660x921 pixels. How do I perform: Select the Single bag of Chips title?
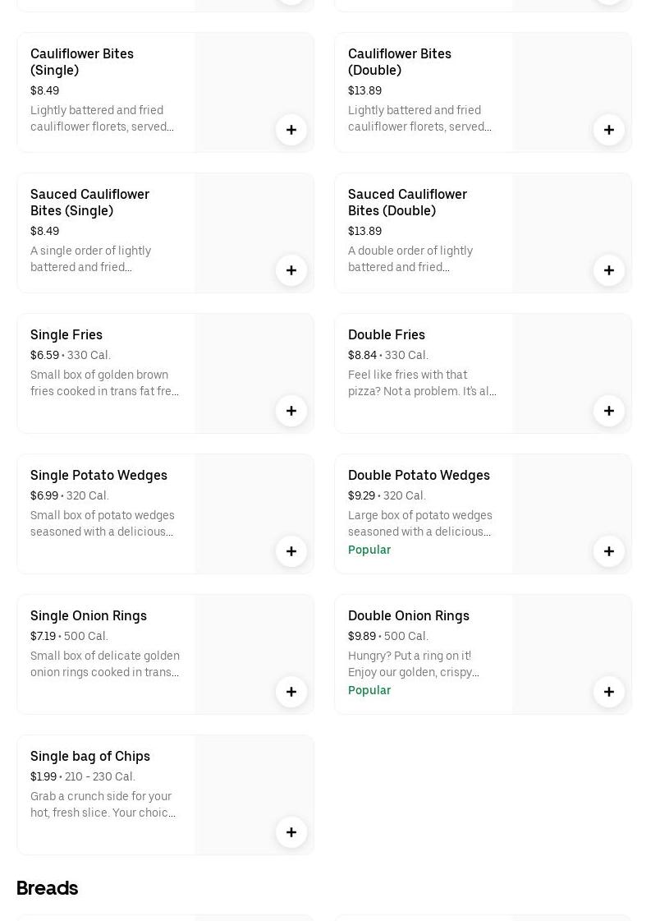click(90, 756)
